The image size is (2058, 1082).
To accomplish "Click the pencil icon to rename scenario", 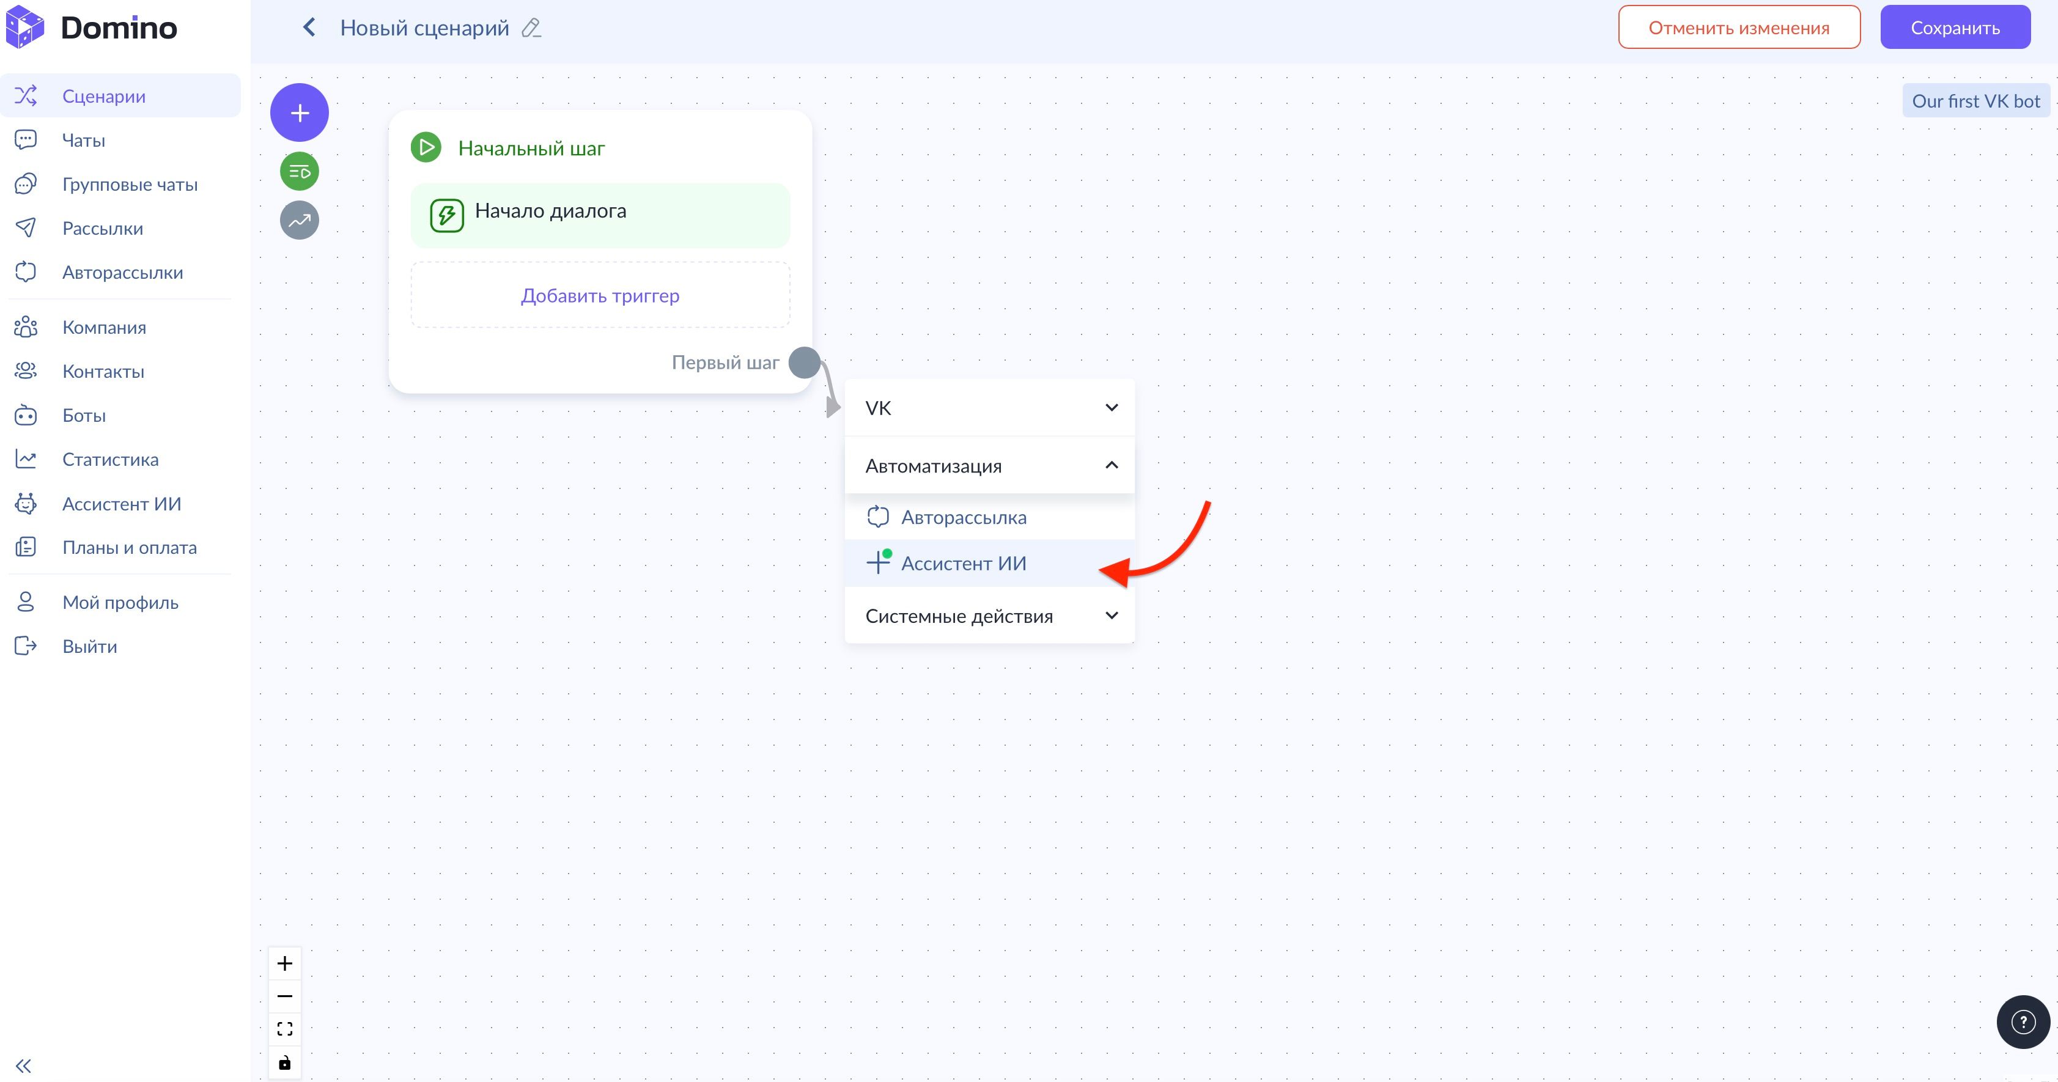I will (x=531, y=28).
